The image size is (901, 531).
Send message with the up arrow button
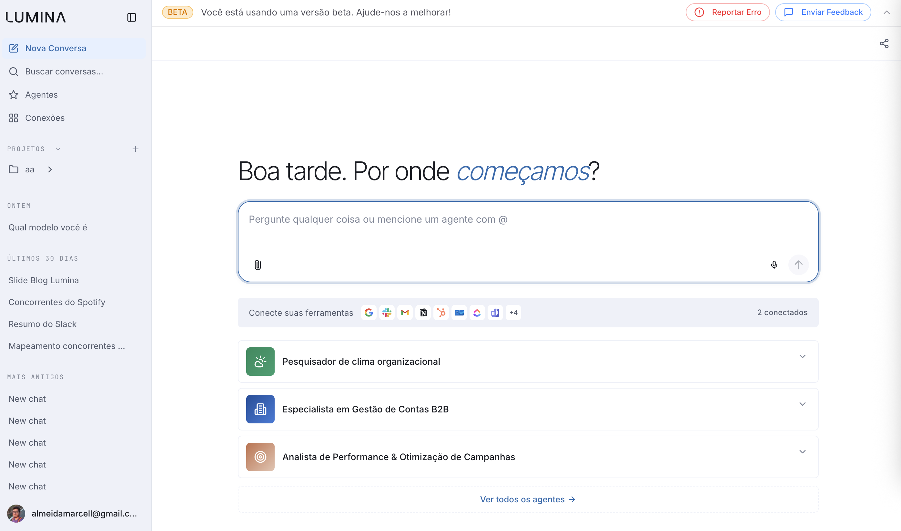[x=798, y=265]
